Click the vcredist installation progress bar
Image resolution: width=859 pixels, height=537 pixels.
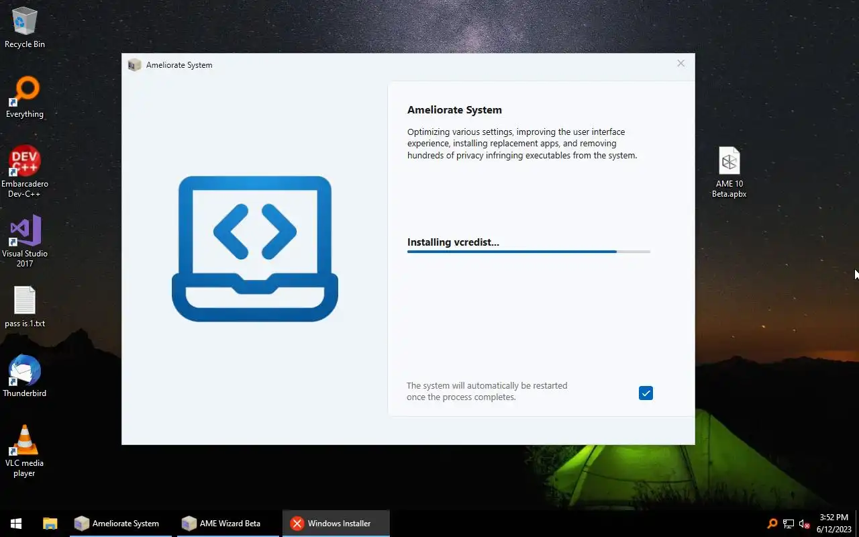point(529,252)
